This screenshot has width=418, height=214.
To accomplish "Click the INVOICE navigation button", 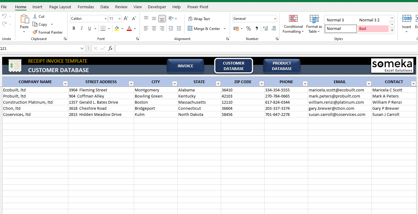I will coord(185,66).
